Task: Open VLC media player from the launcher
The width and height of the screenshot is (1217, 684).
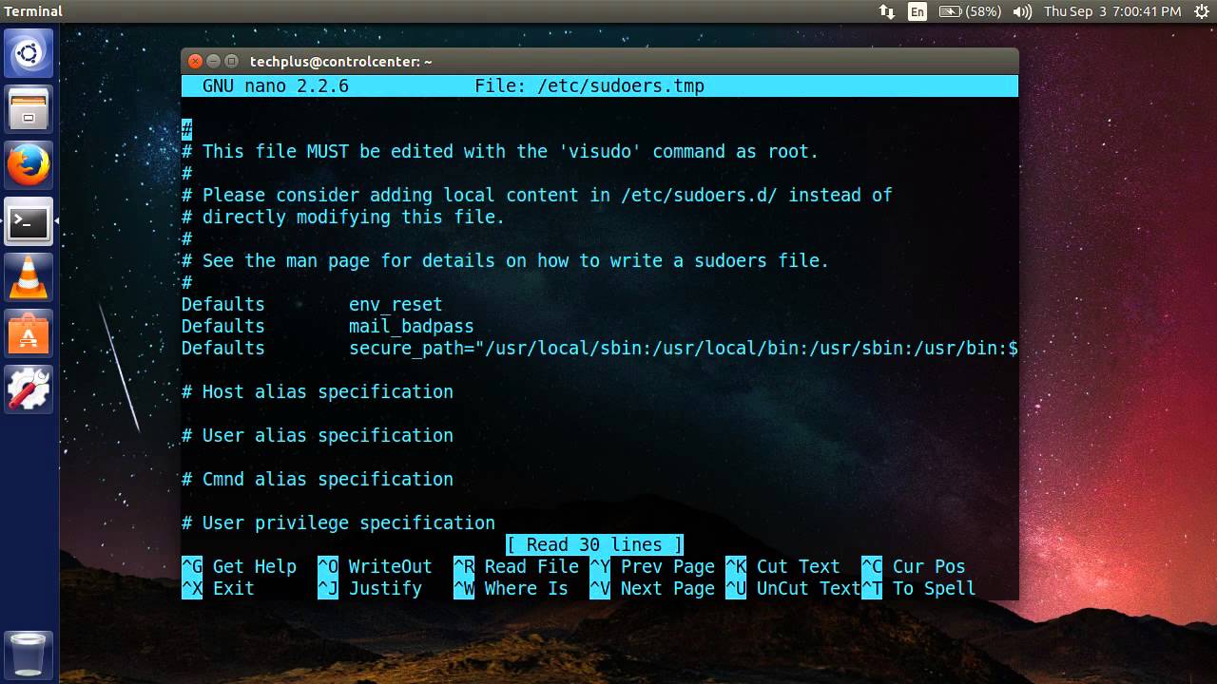Action: [x=29, y=278]
